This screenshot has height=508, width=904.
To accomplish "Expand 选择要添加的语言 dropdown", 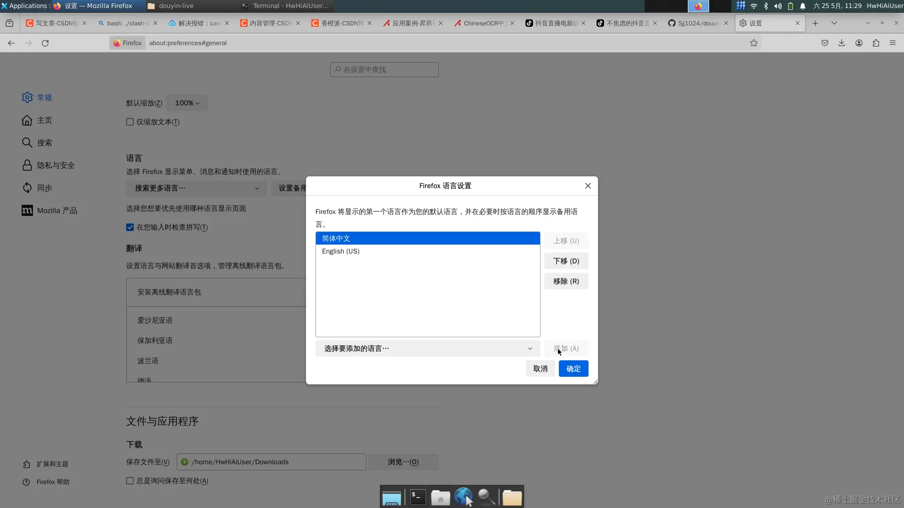I will click(x=428, y=349).
